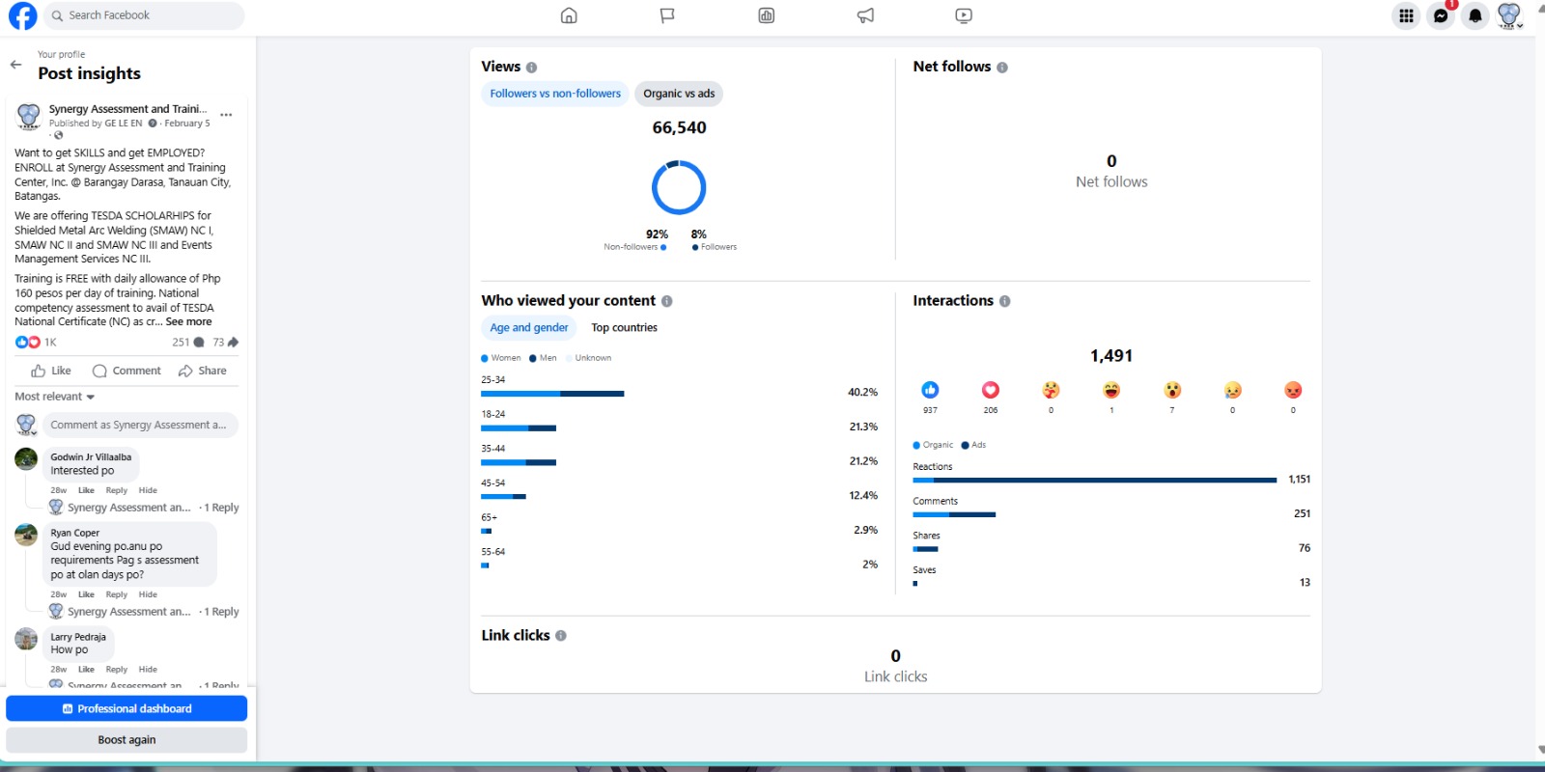1545x772 pixels.
Task: Open Synergy Assessment page name on post
Action: click(128, 109)
